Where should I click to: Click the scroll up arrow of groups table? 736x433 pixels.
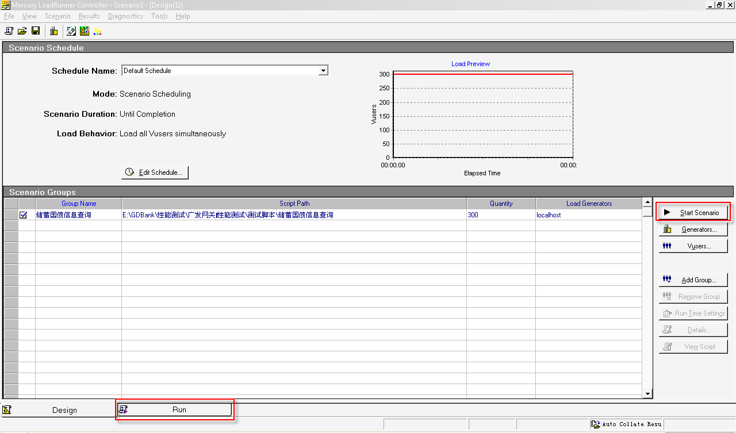[647, 203]
